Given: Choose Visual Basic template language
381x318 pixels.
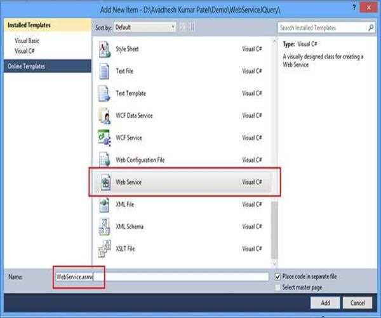Looking at the screenshot, I should point(27,41).
